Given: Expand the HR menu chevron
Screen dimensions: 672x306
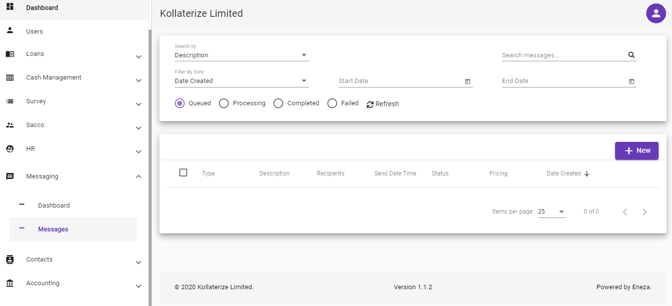Looking at the screenshot, I should 139,152.
